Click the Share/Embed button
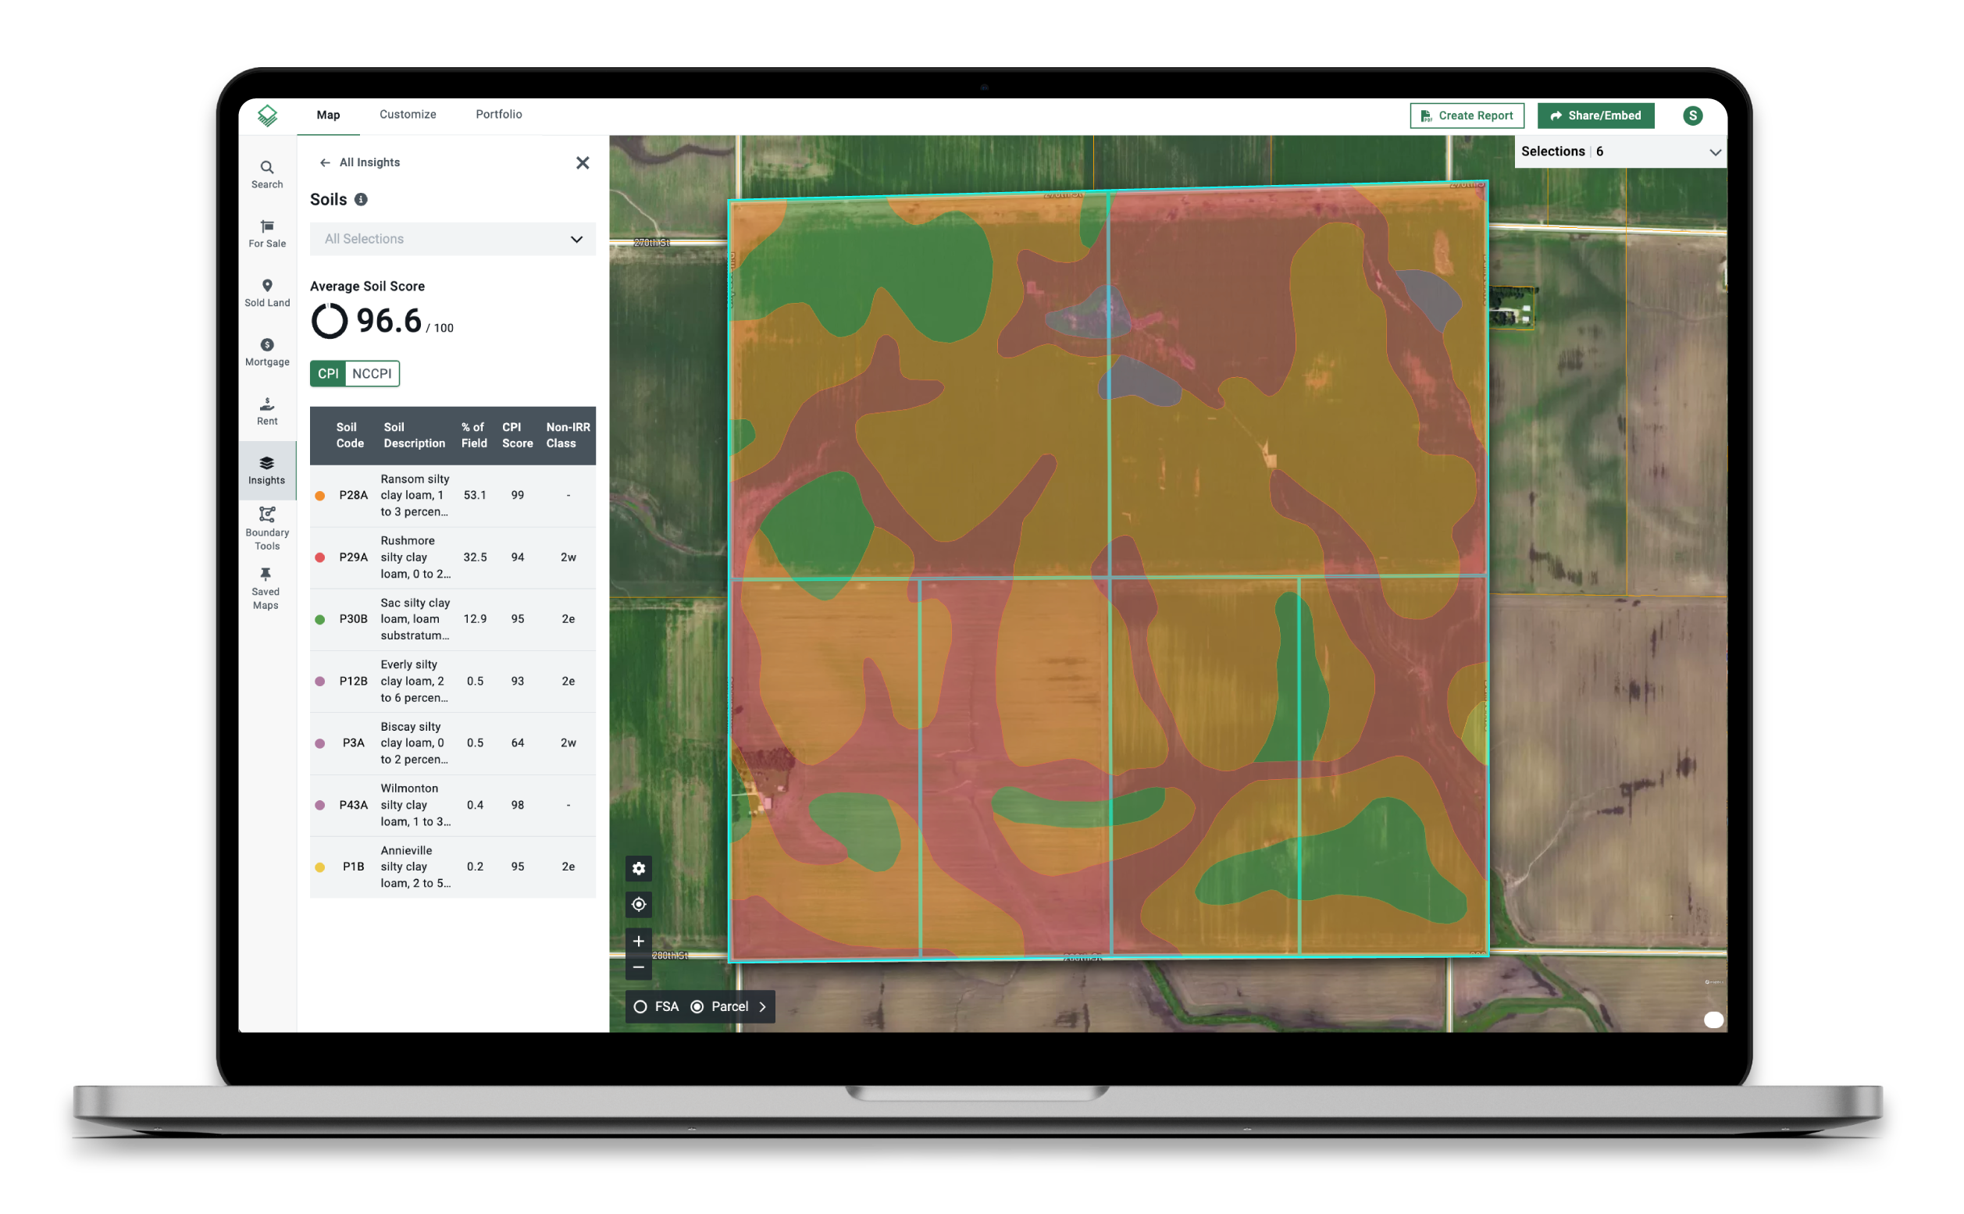1964x1214 pixels. click(1595, 115)
